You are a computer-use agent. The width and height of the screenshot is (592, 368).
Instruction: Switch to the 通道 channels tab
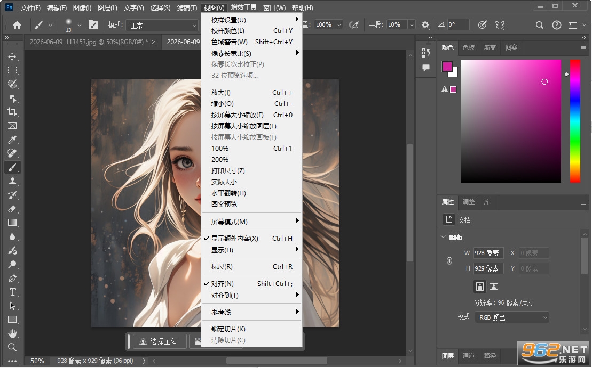(x=469, y=356)
